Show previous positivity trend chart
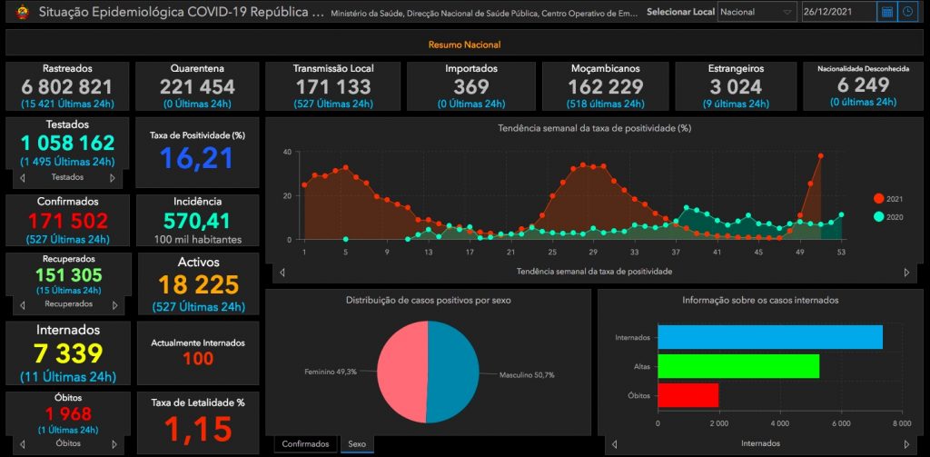The width and height of the screenshot is (930, 457). coord(282,272)
